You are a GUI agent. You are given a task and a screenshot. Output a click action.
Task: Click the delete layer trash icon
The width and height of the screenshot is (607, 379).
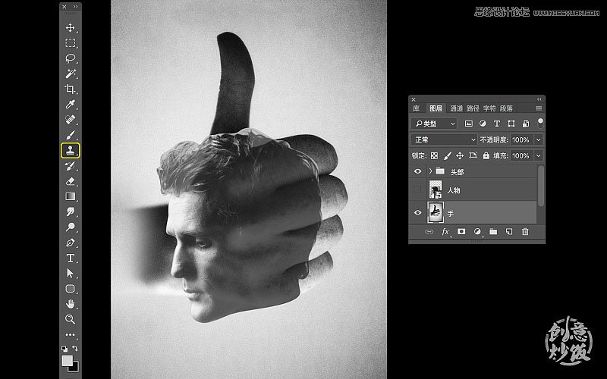tap(525, 231)
